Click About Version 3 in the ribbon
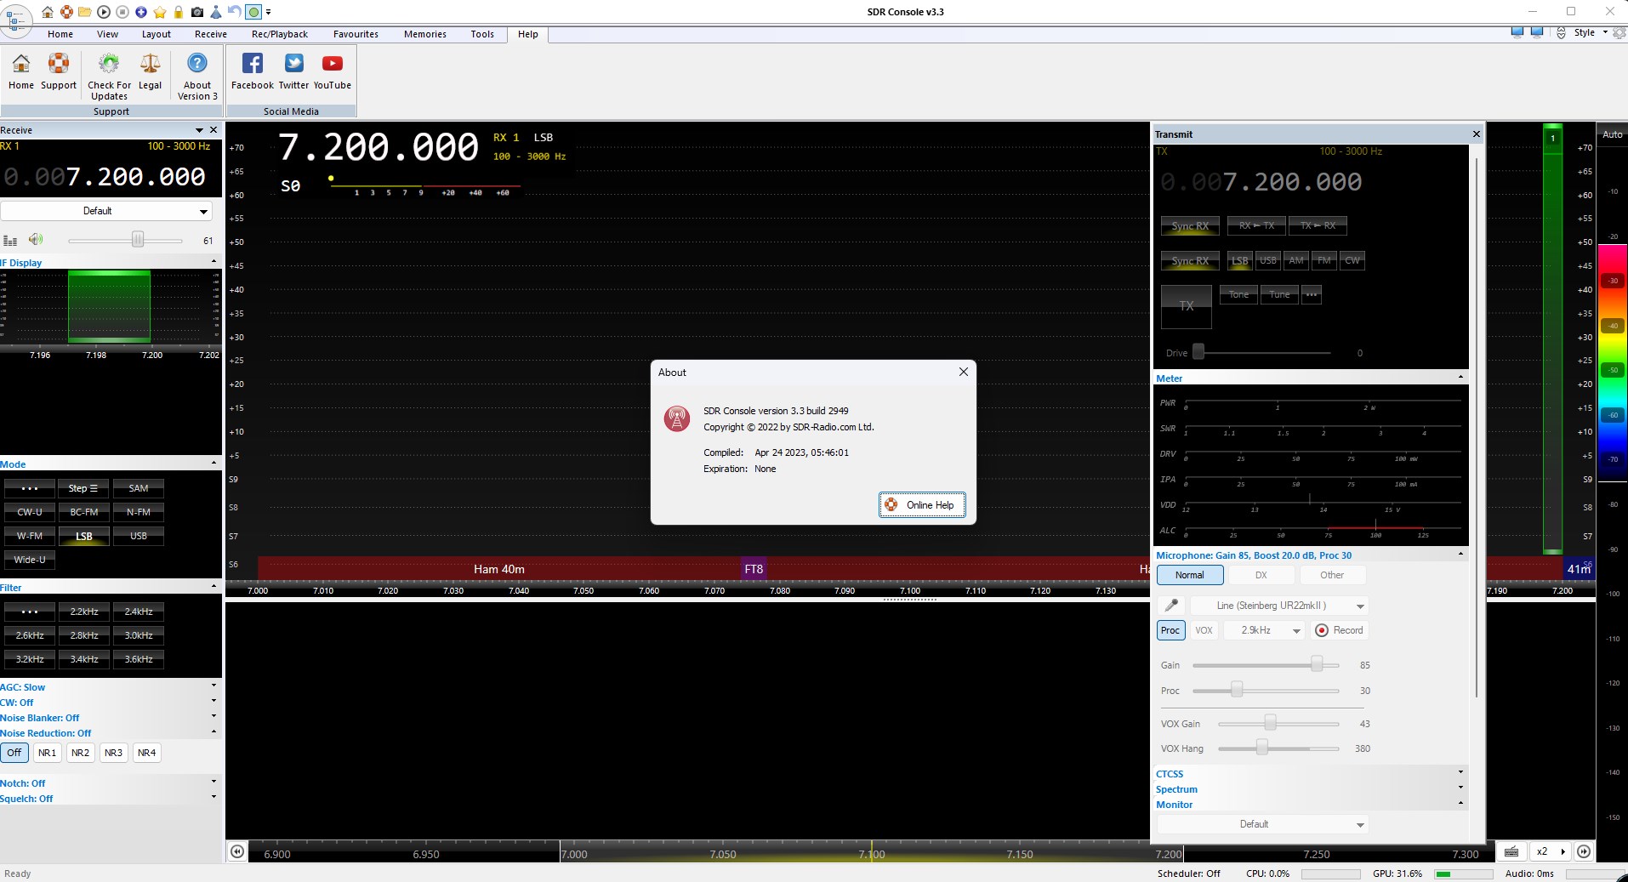This screenshot has height=882, width=1628. pos(197,77)
